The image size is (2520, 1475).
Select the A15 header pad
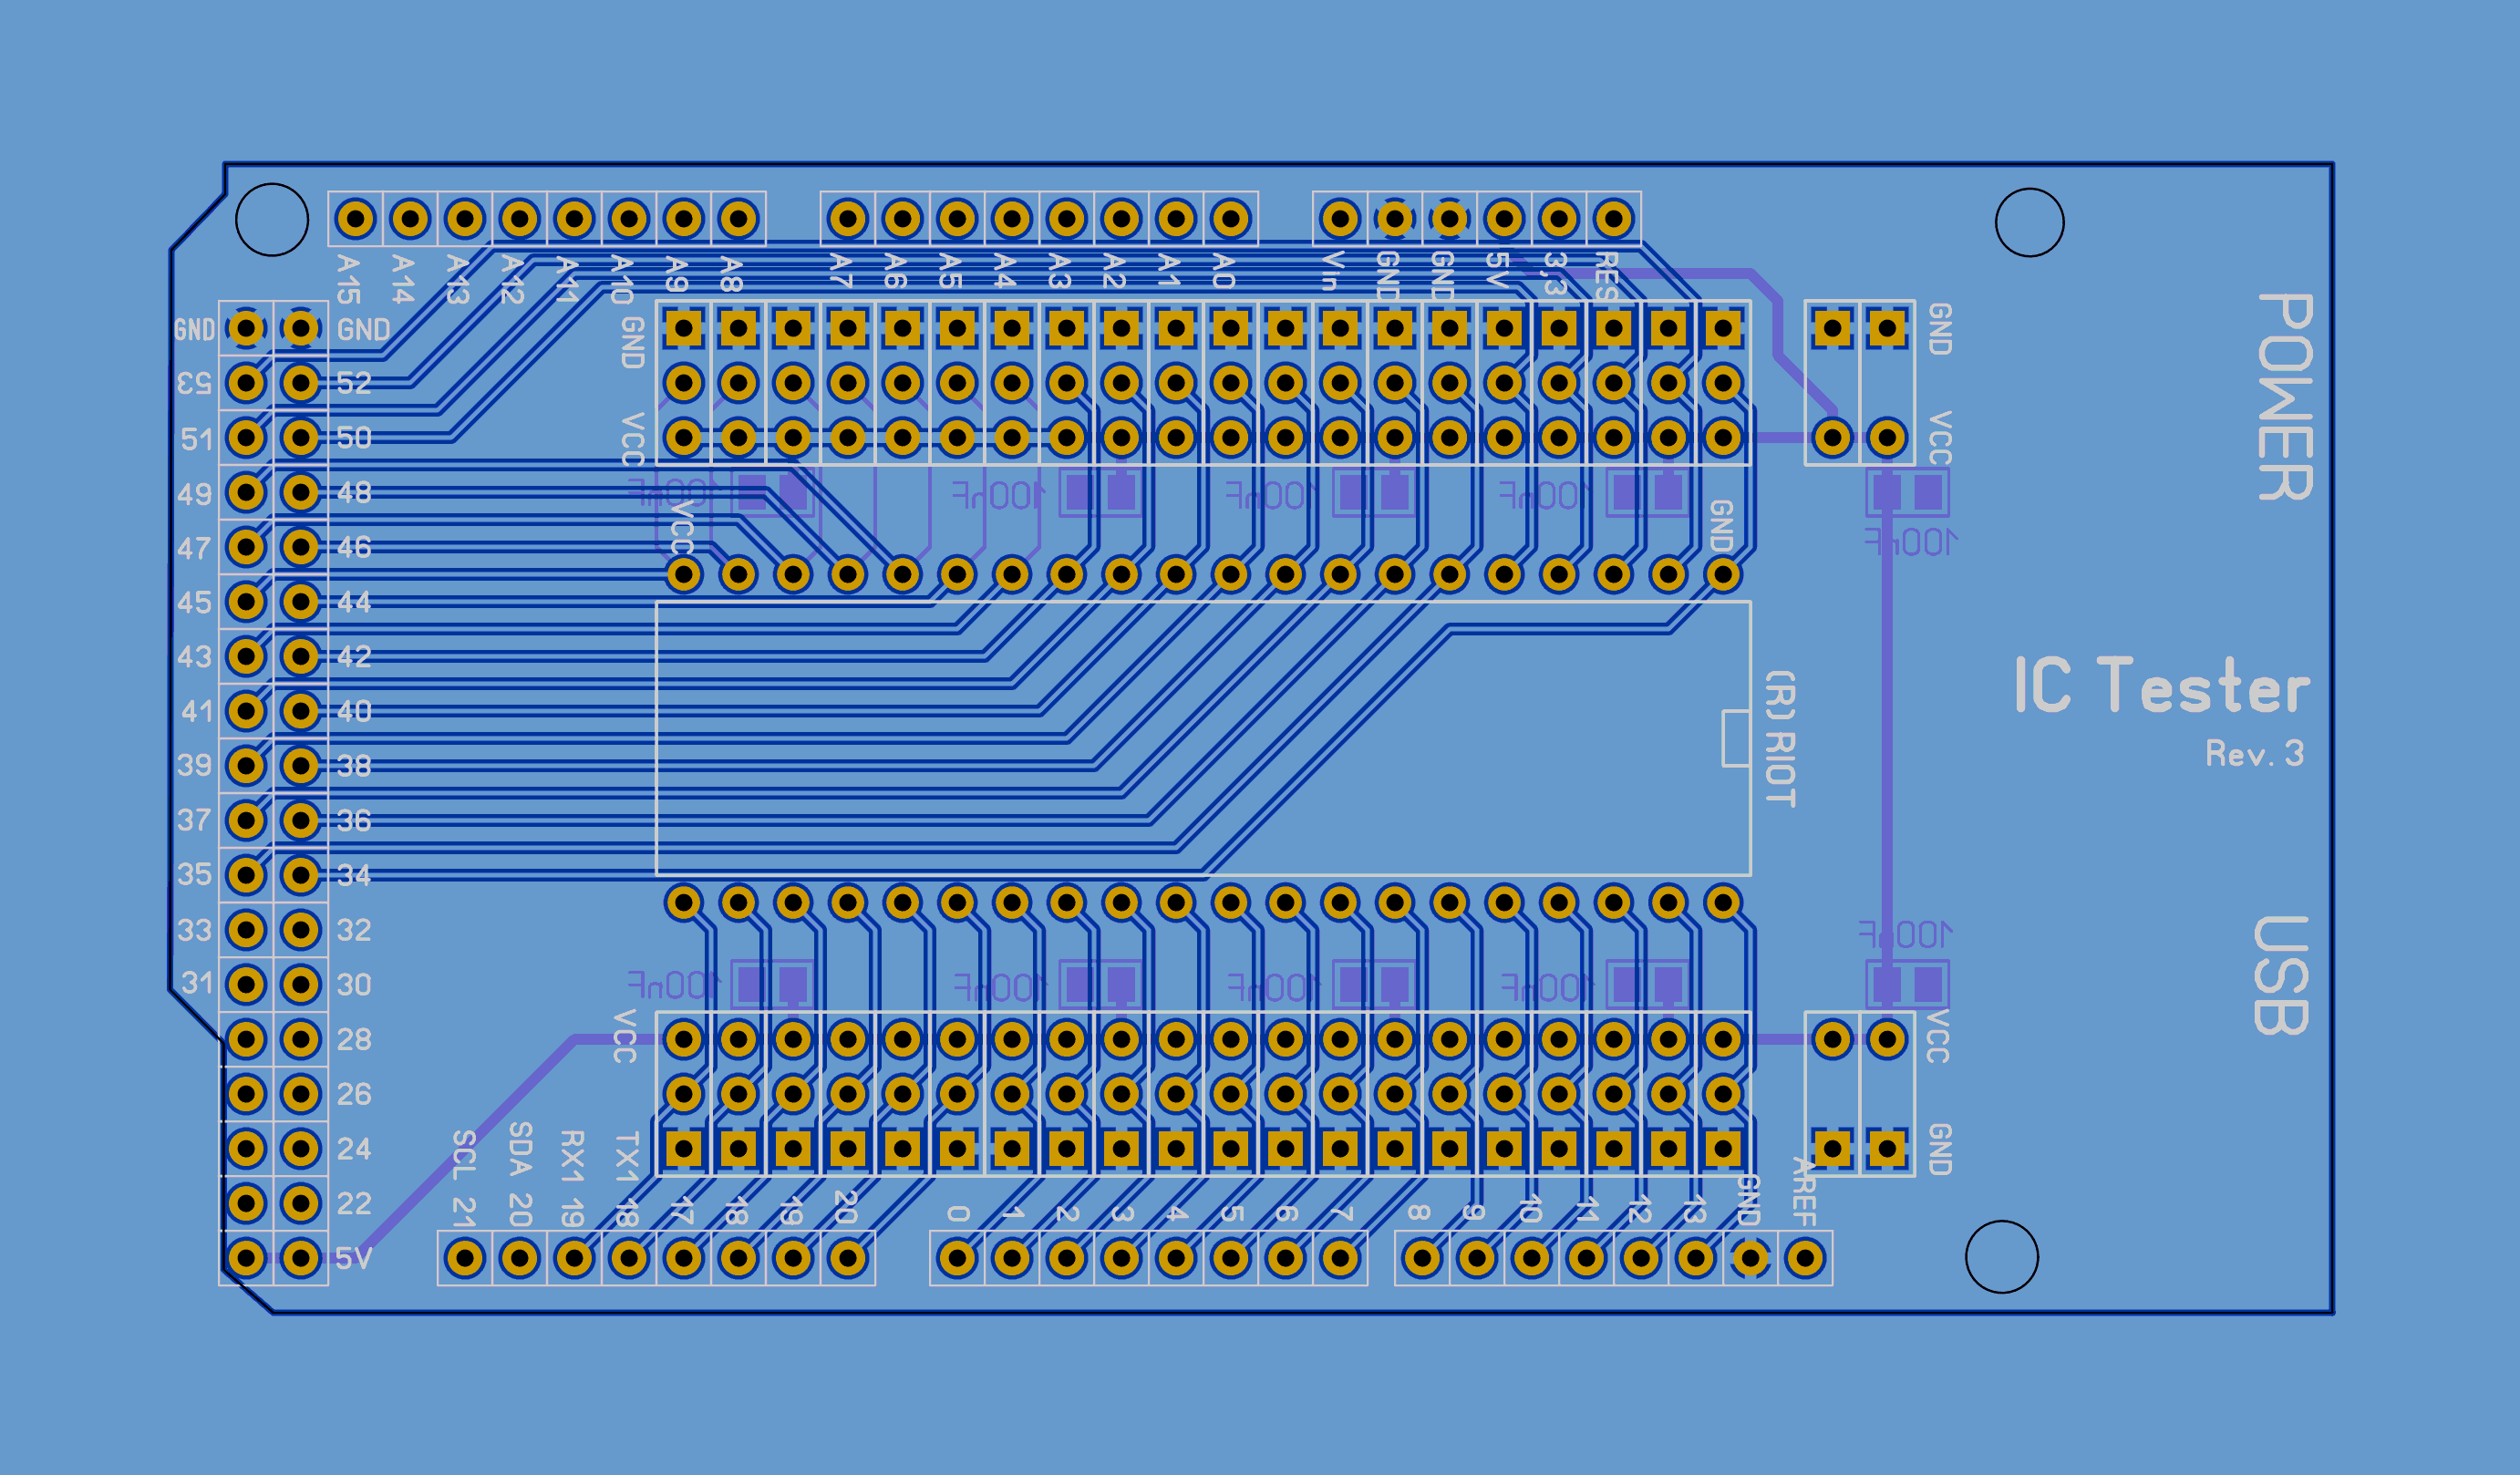[x=355, y=218]
